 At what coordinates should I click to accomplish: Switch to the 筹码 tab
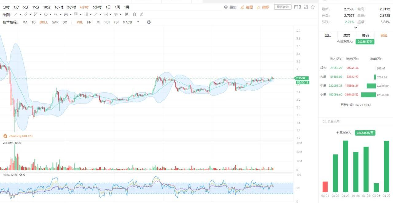(x=365, y=35)
